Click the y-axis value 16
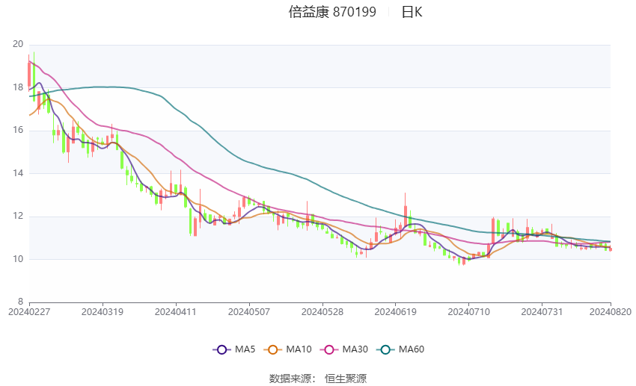The image size is (636, 386). tap(18, 131)
